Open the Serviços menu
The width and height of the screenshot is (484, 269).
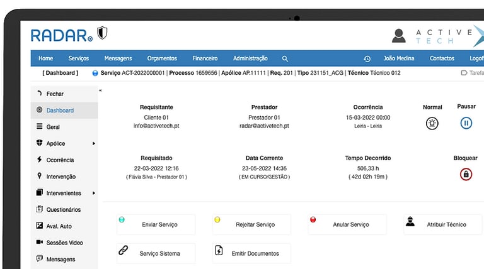78,58
